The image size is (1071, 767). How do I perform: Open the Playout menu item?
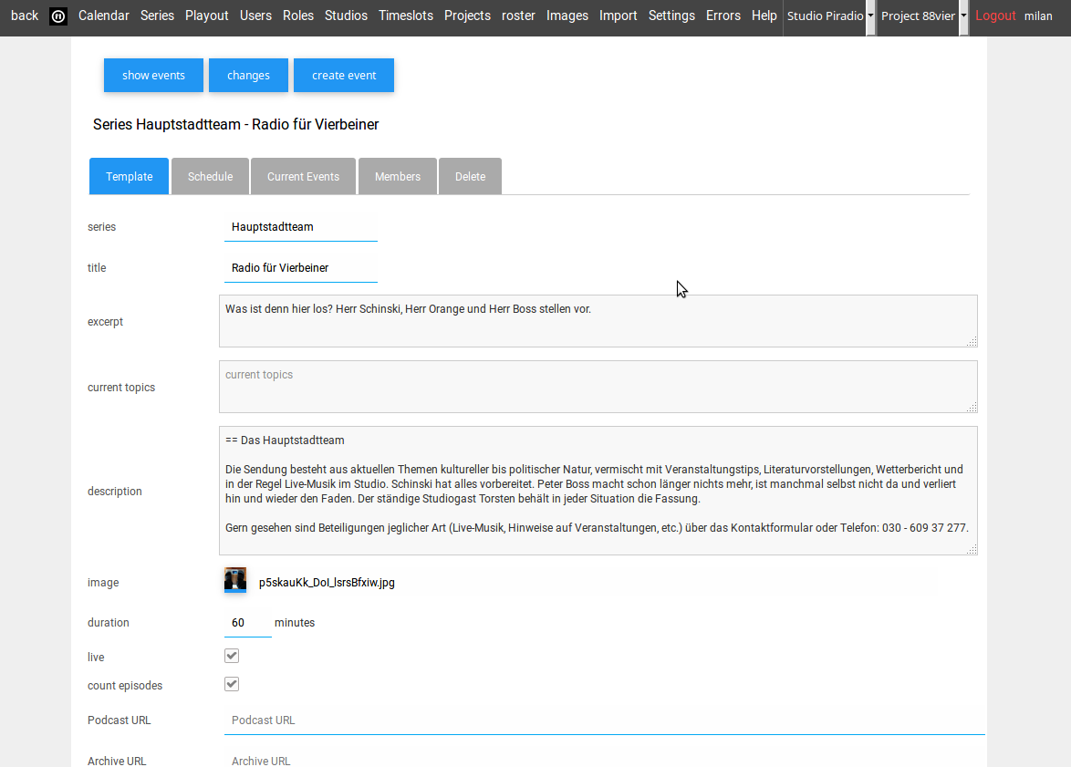pos(207,16)
